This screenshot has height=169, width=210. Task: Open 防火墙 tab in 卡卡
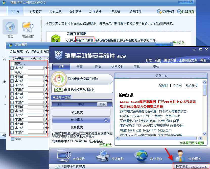(x=115, y=11)
